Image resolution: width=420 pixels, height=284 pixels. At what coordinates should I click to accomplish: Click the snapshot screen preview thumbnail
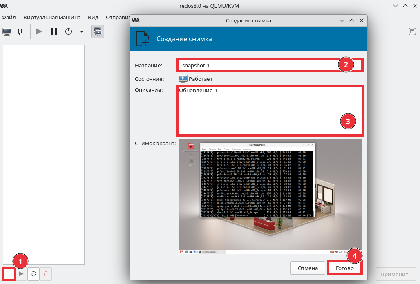(x=270, y=196)
